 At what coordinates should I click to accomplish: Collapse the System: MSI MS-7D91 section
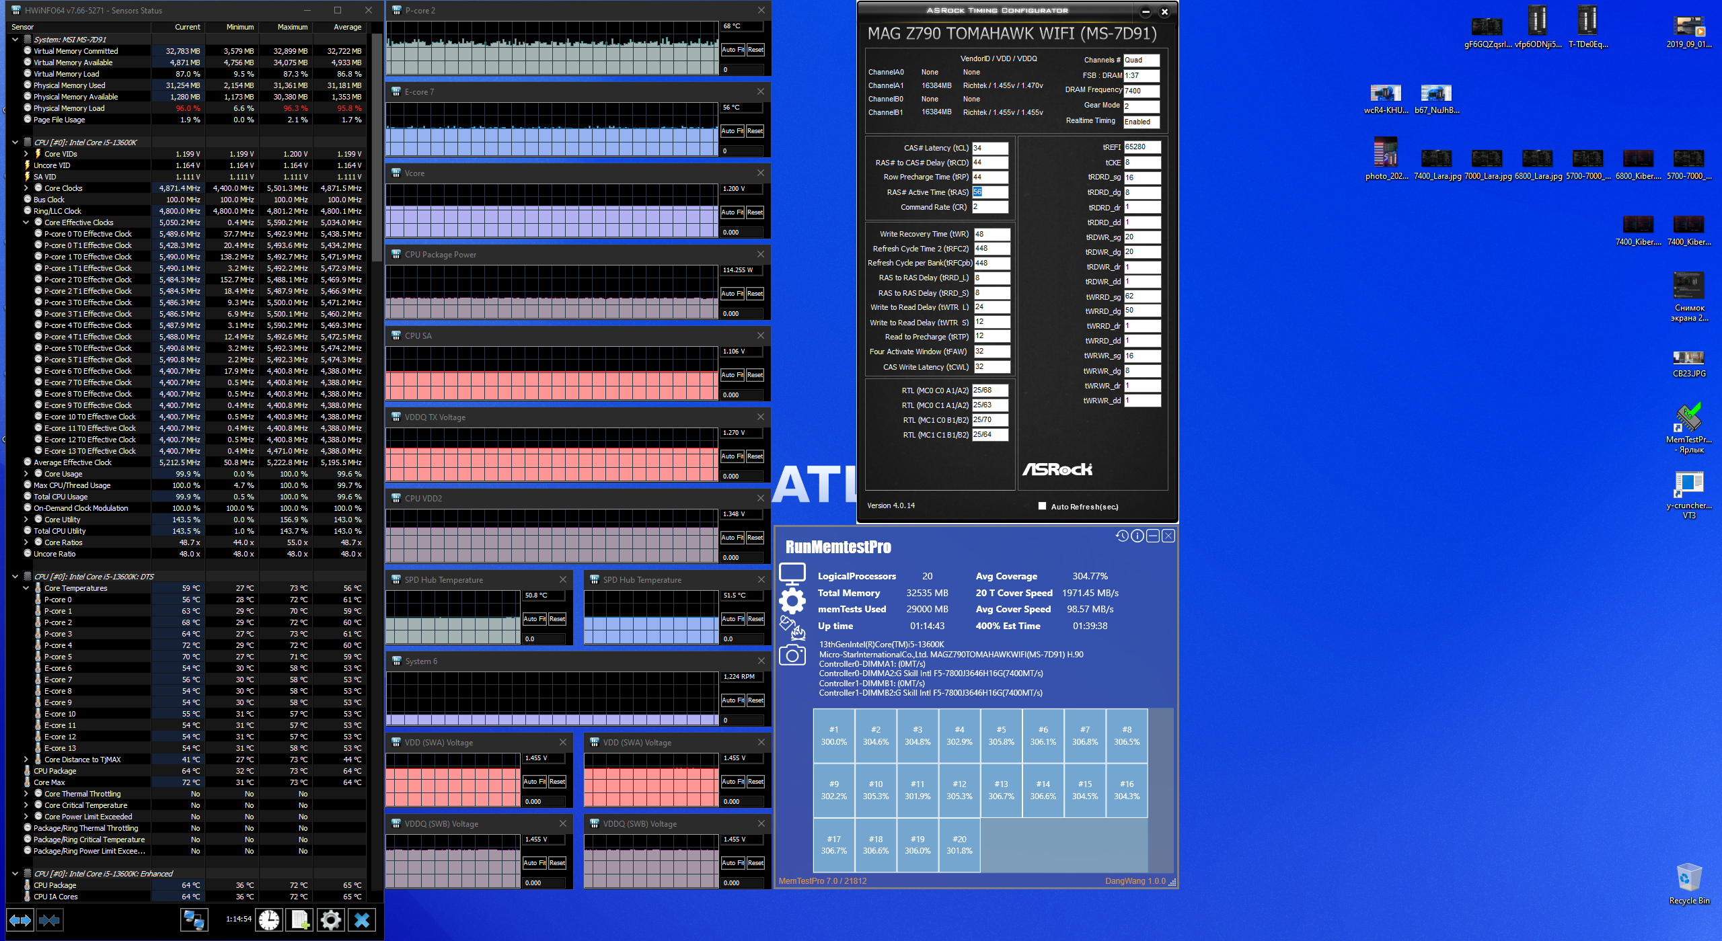[x=15, y=40]
